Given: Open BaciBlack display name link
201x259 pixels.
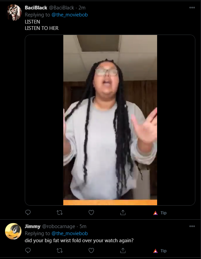Looking at the screenshot, I should coord(36,8).
